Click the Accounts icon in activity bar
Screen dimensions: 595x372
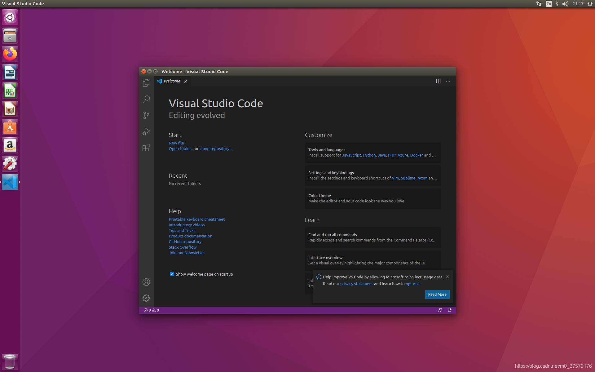146,282
